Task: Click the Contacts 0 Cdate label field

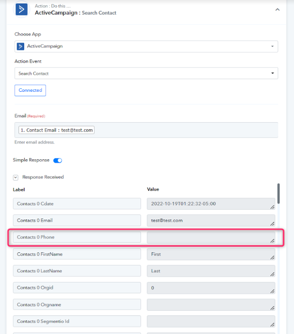Action: 77,204
